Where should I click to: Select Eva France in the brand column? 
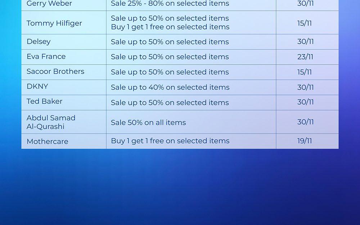[x=46, y=57]
